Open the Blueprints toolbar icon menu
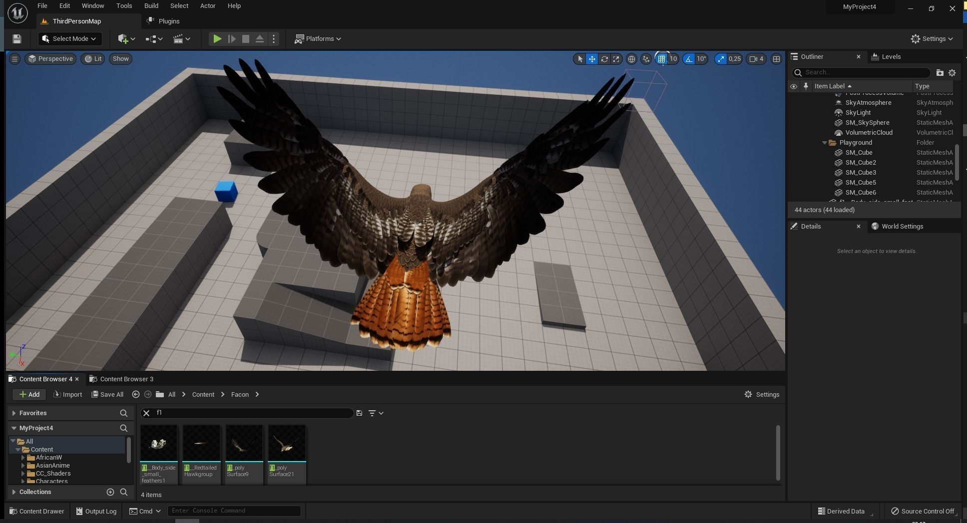 pyautogui.click(x=154, y=39)
